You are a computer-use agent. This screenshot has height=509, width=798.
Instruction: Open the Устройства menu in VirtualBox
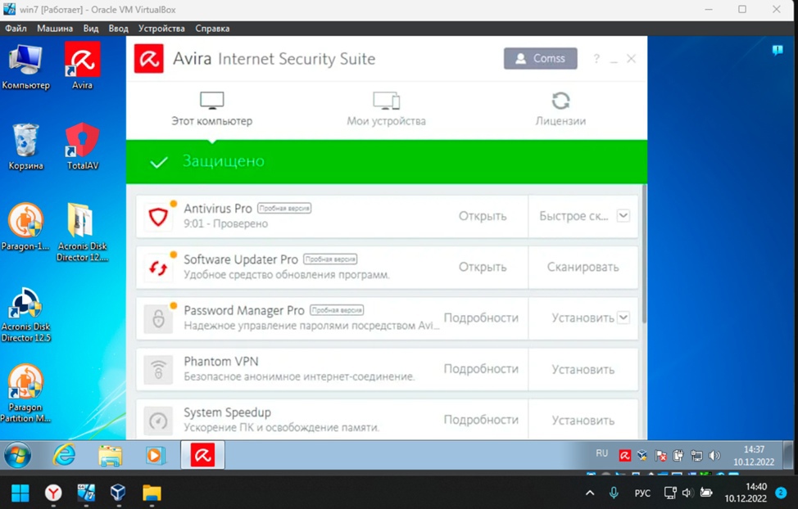161,29
